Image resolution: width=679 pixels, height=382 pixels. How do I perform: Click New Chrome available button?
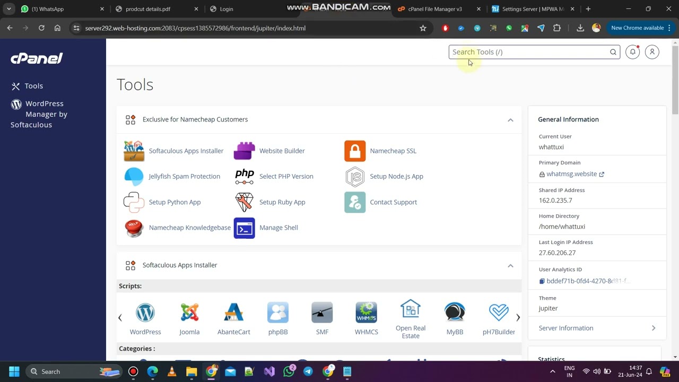pos(637,28)
